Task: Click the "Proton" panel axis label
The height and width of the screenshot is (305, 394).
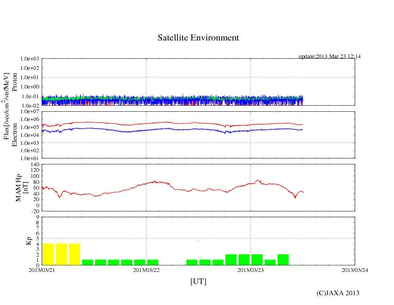Action: tap(14, 82)
